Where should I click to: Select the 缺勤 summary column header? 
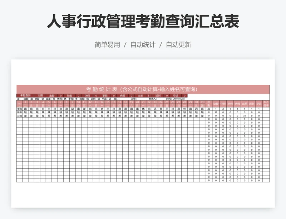pos(216,104)
